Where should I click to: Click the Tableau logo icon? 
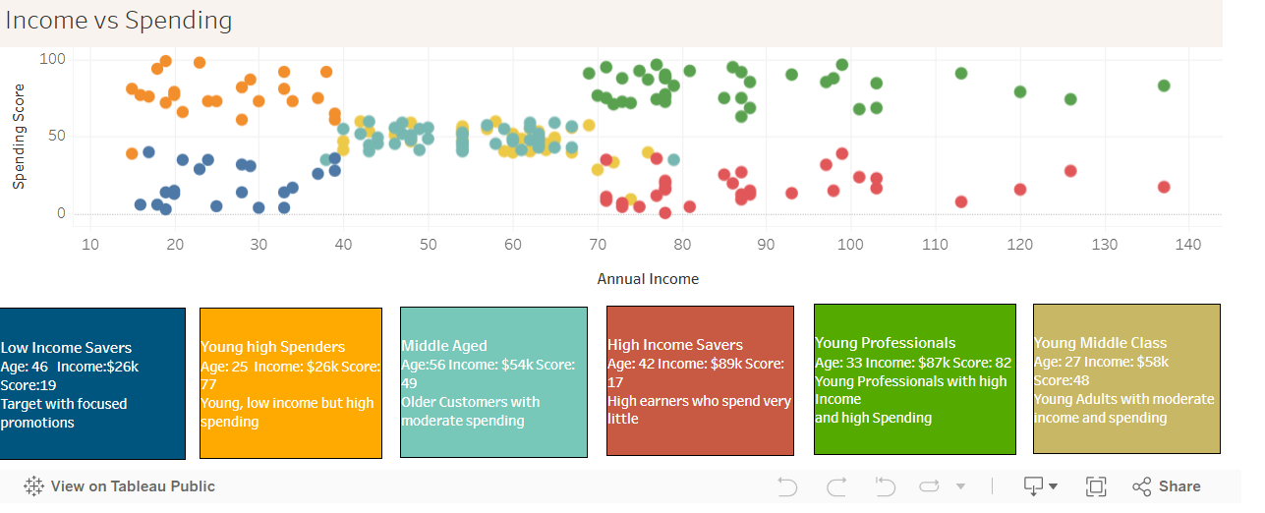[x=33, y=486]
